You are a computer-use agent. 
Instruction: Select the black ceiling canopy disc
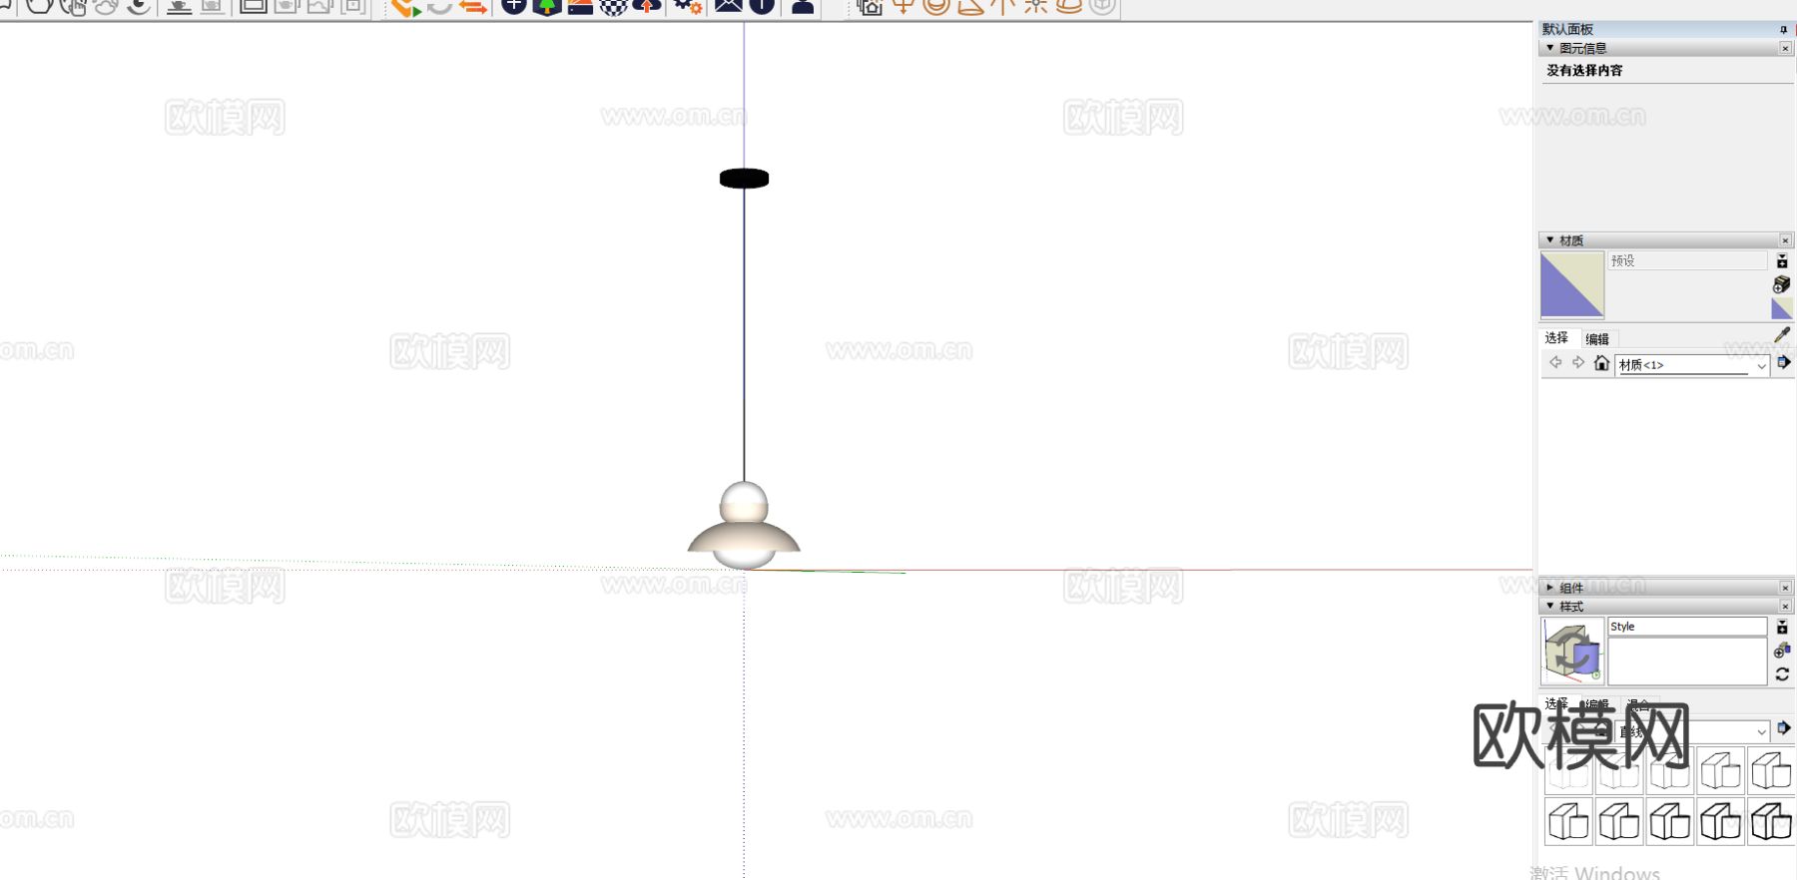pyautogui.click(x=744, y=179)
